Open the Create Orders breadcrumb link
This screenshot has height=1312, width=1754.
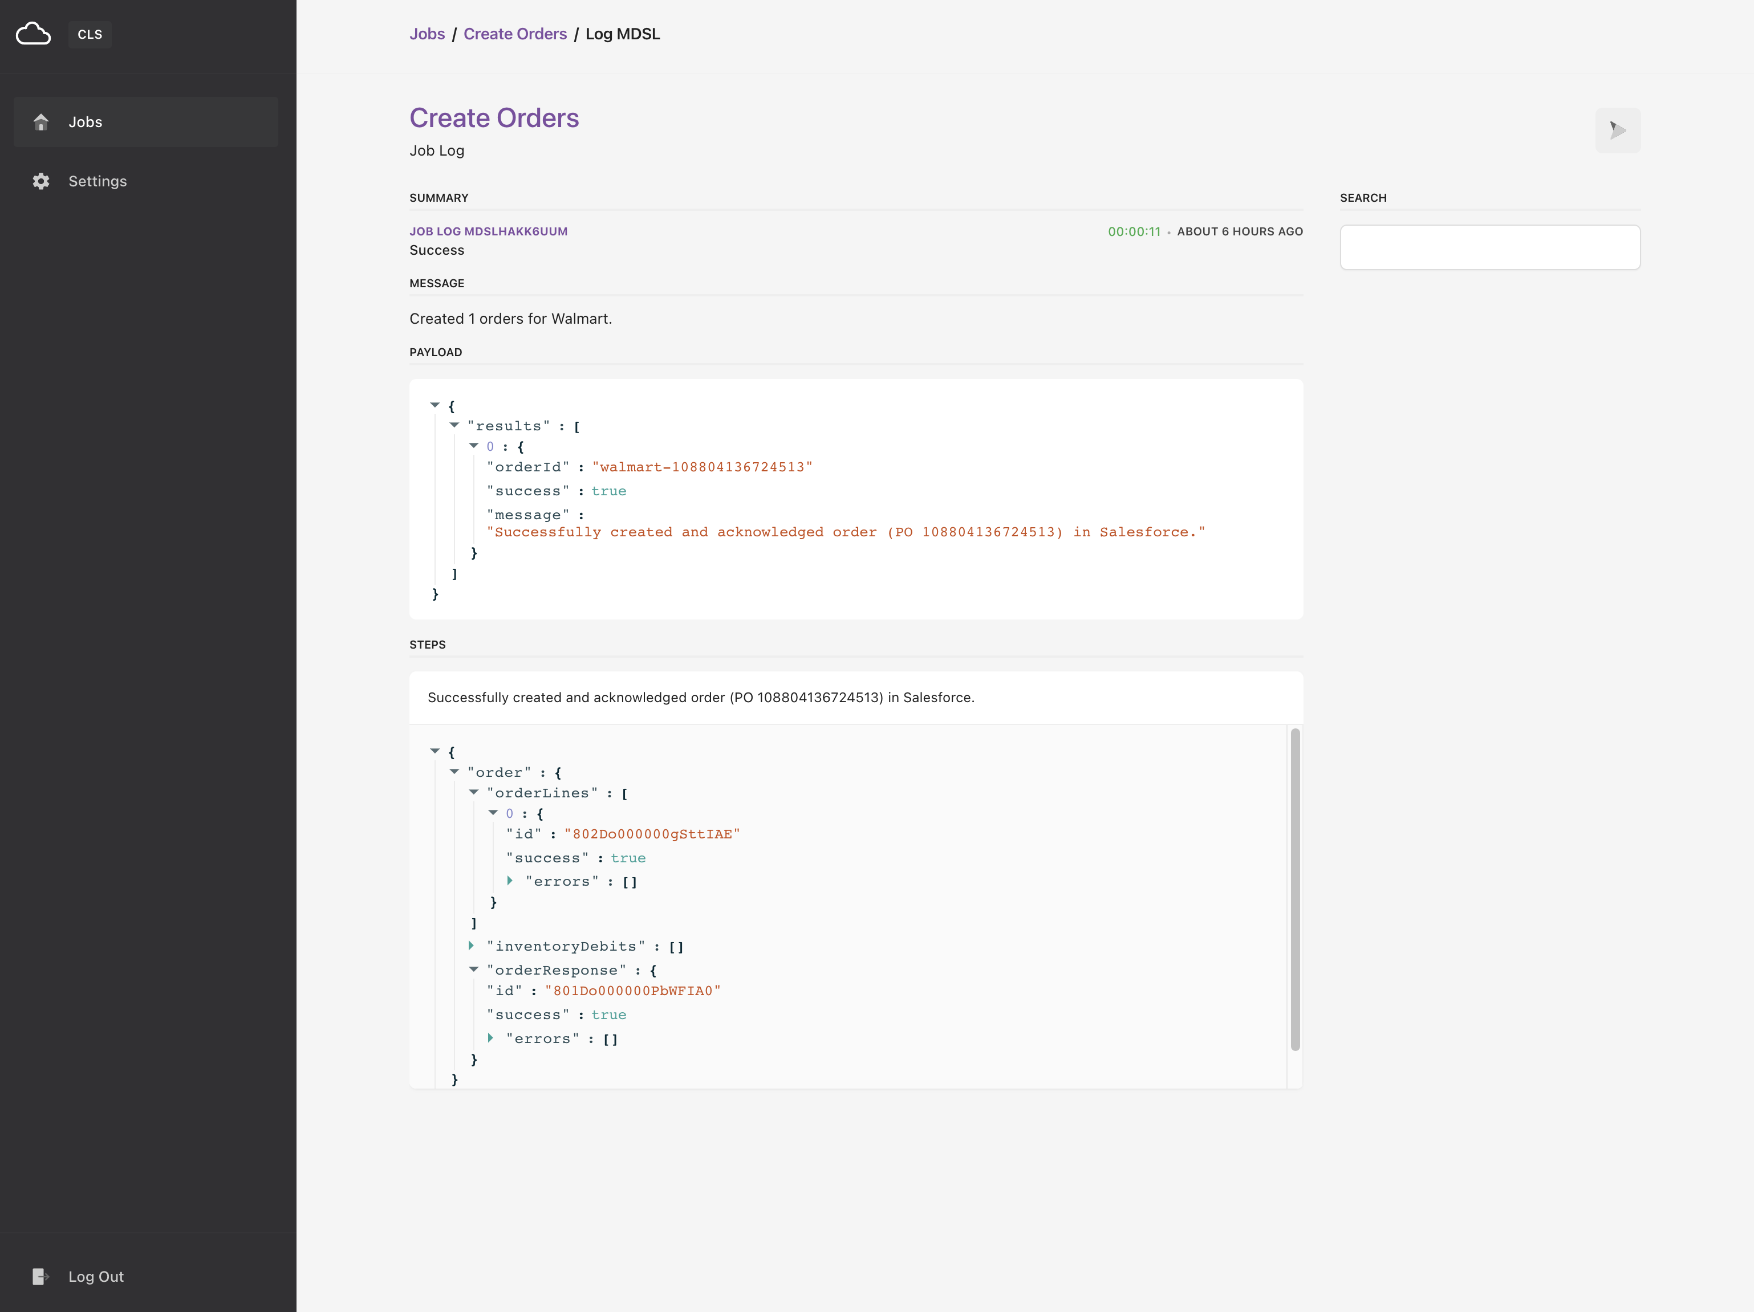click(514, 34)
